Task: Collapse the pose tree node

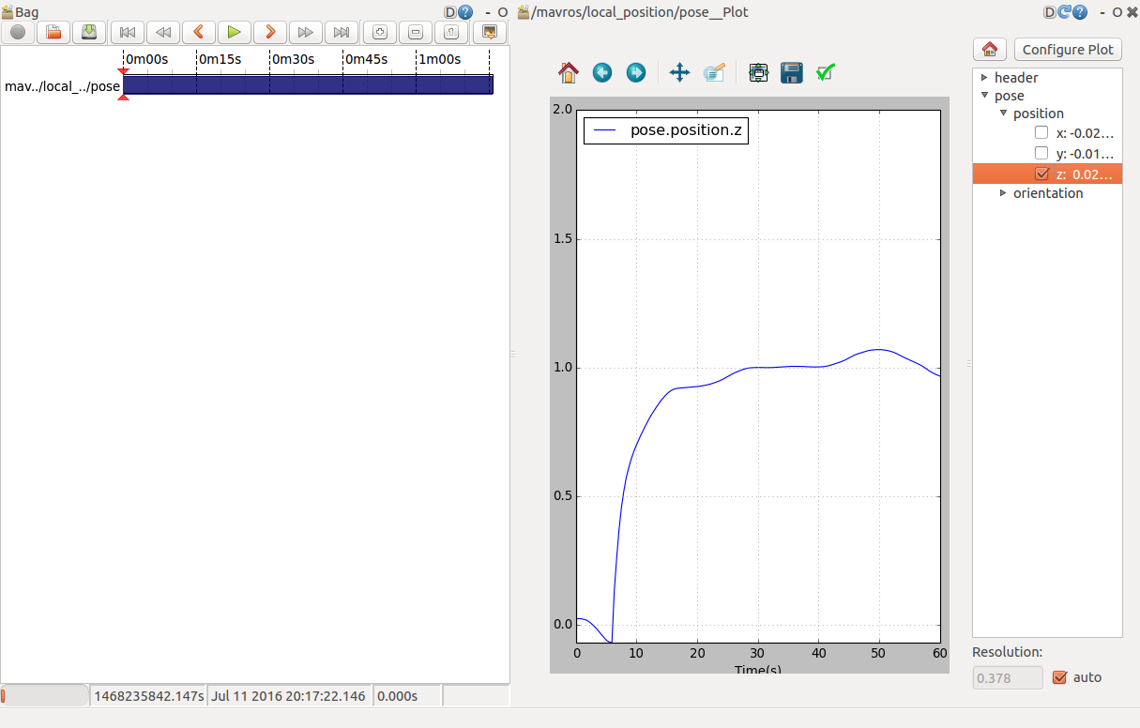Action: point(984,96)
